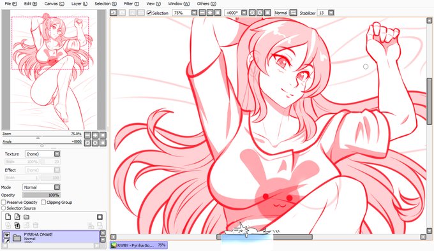Hide the PYRRHA OMAKE layer set

(6, 235)
